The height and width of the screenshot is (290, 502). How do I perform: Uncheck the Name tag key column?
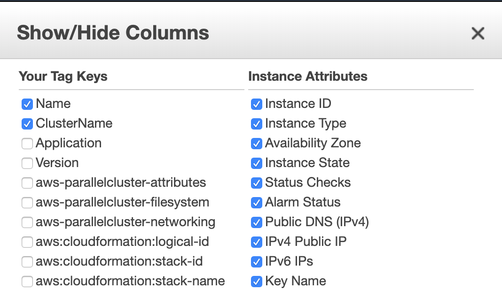(x=27, y=104)
